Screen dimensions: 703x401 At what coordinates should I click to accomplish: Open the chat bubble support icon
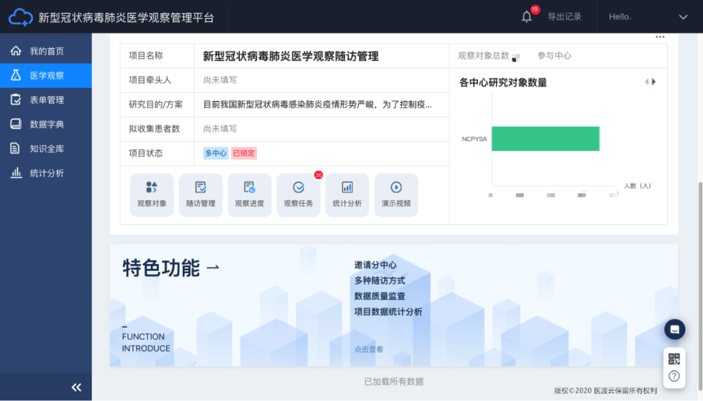coord(674,330)
